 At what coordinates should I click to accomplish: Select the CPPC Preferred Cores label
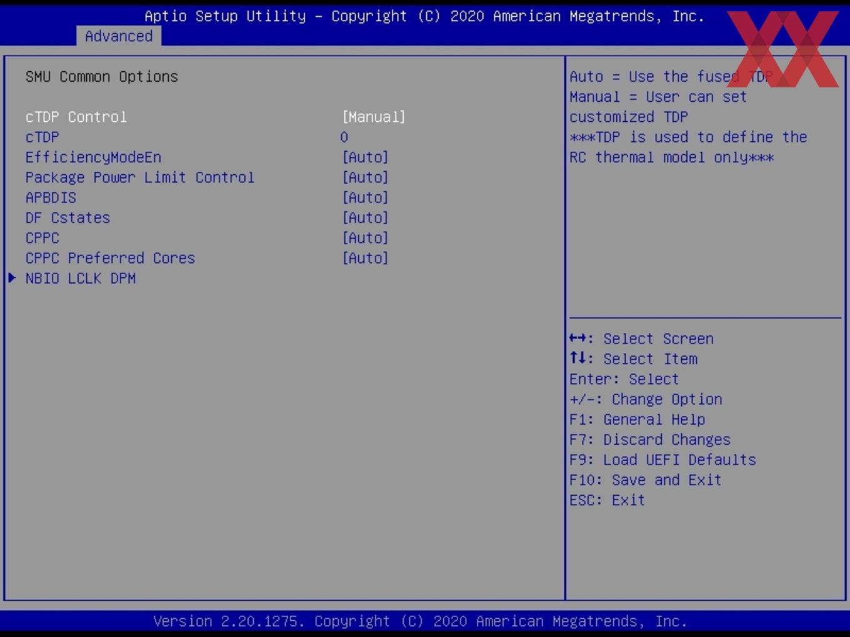pos(110,258)
